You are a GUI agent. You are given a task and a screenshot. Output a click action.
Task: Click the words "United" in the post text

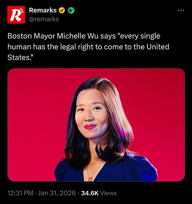coord(158,47)
